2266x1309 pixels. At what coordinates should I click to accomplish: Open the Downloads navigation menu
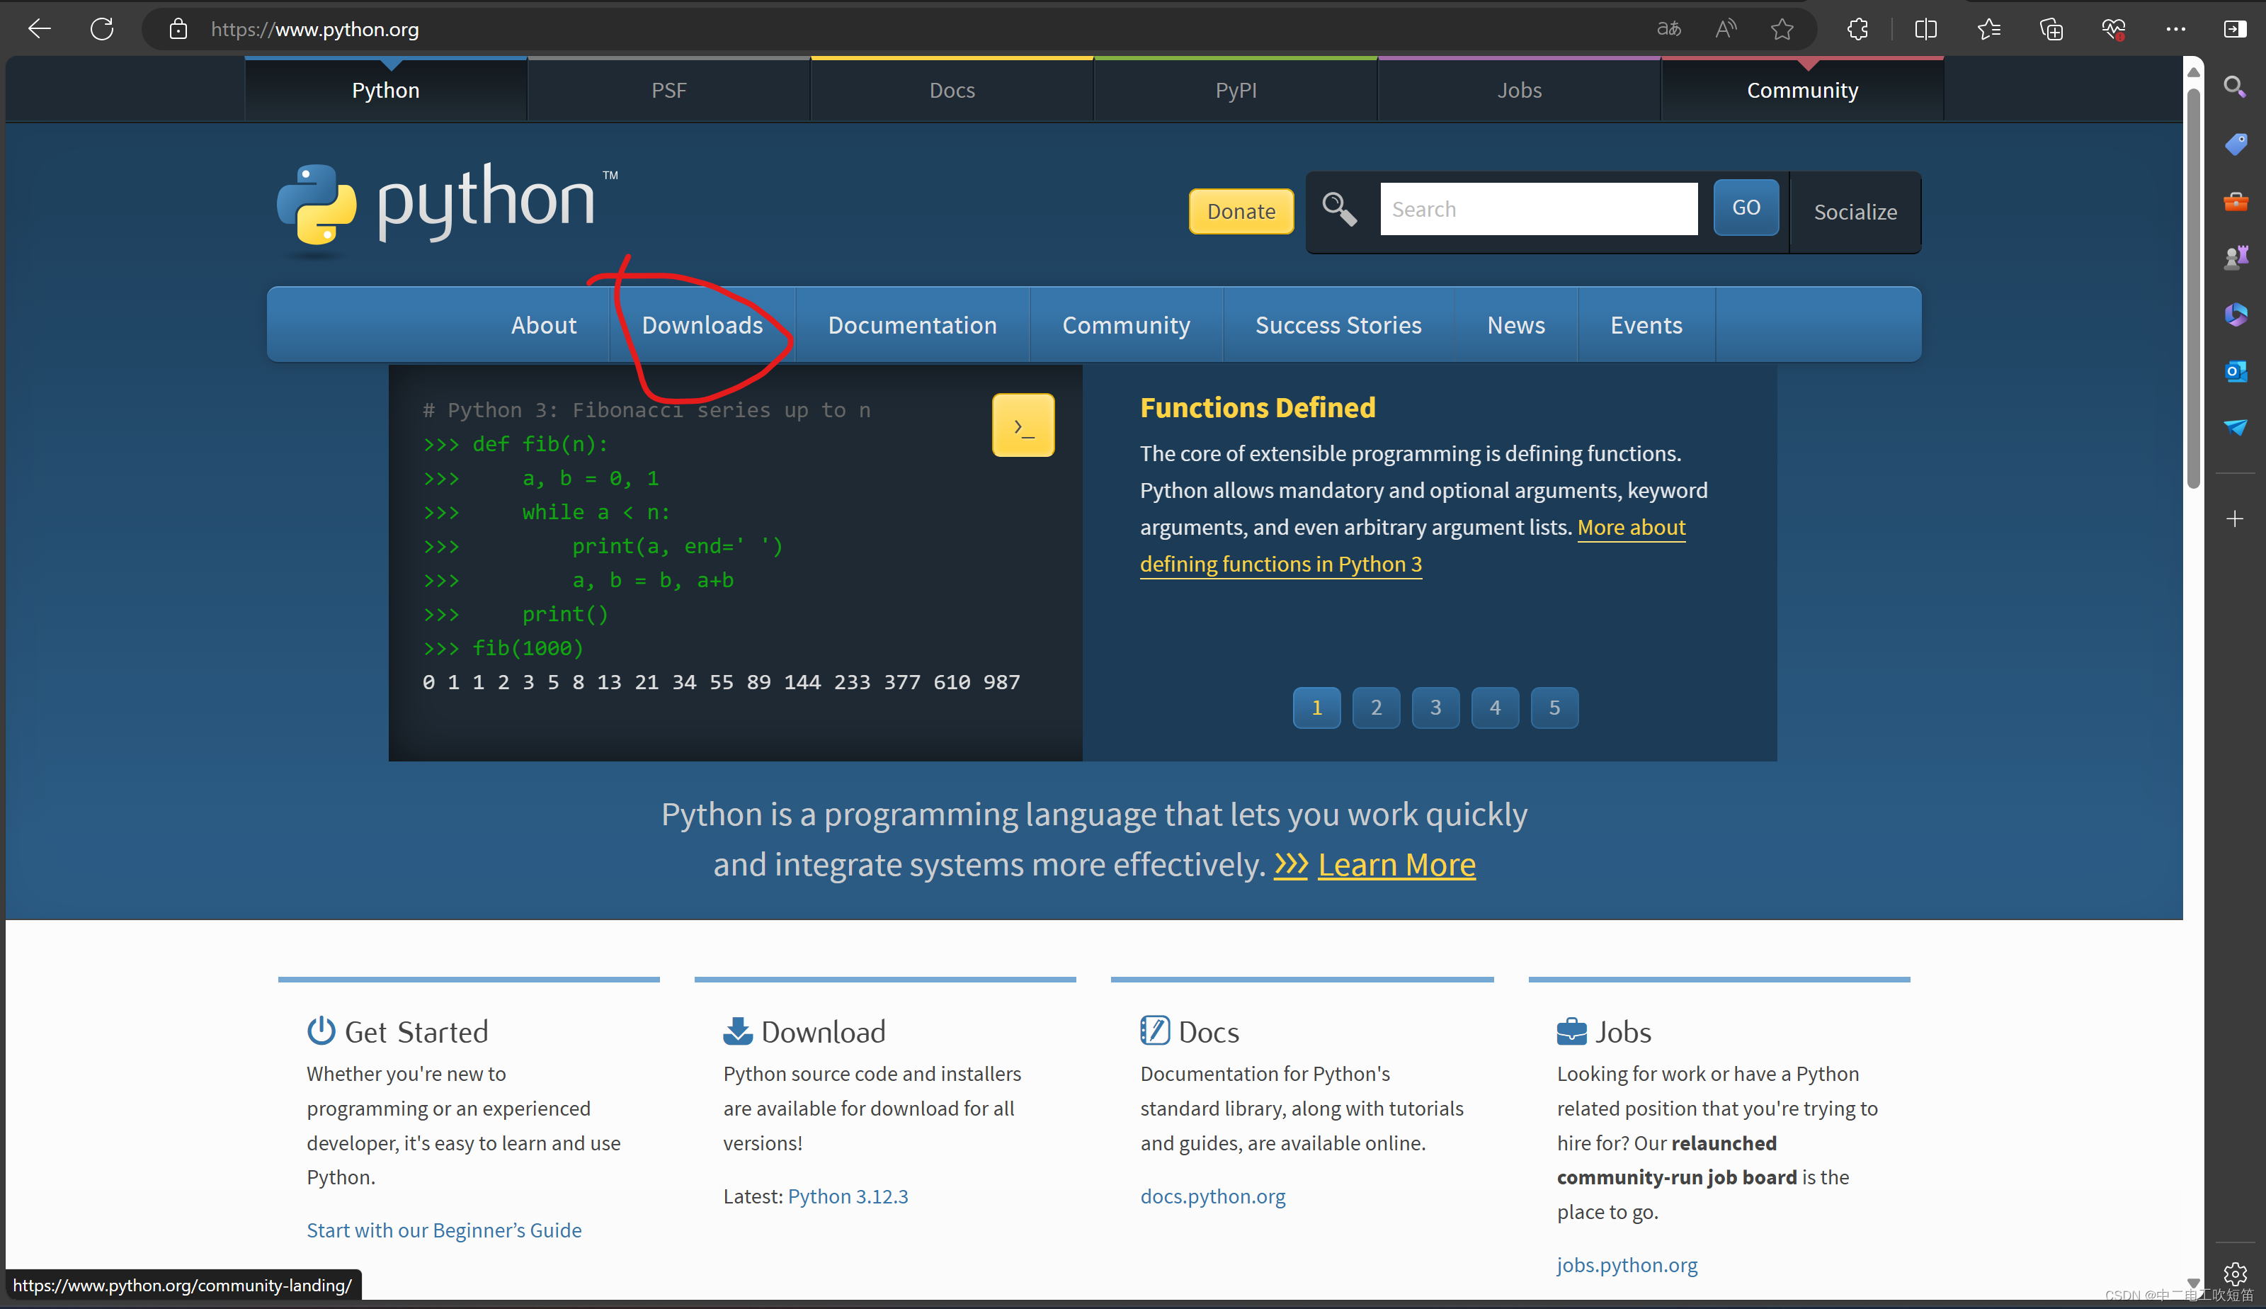702,324
